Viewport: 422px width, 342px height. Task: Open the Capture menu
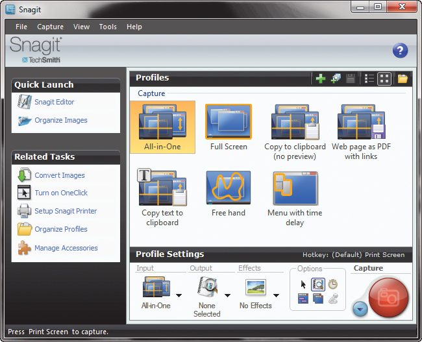click(50, 27)
